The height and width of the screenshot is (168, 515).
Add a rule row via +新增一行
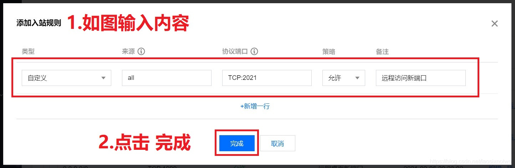255,106
